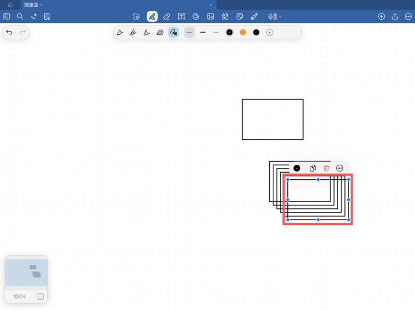Click the 100% zoom level button
The width and height of the screenshot is (415, 311).
point(19,296)
